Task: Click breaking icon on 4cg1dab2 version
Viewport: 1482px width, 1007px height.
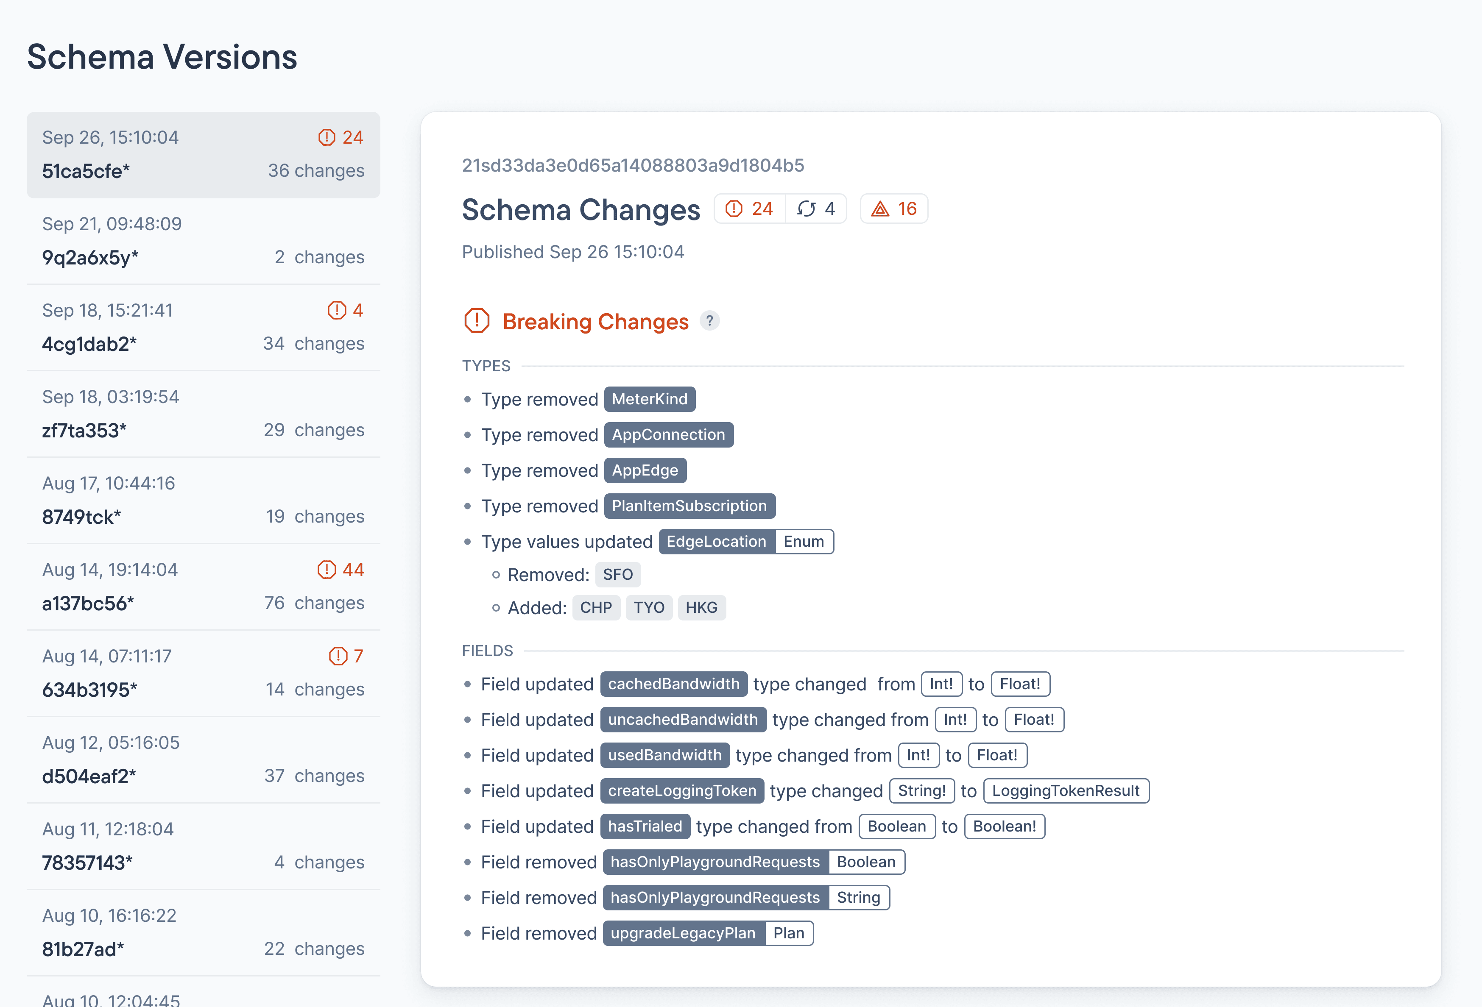Action: (x=337, y=310)
